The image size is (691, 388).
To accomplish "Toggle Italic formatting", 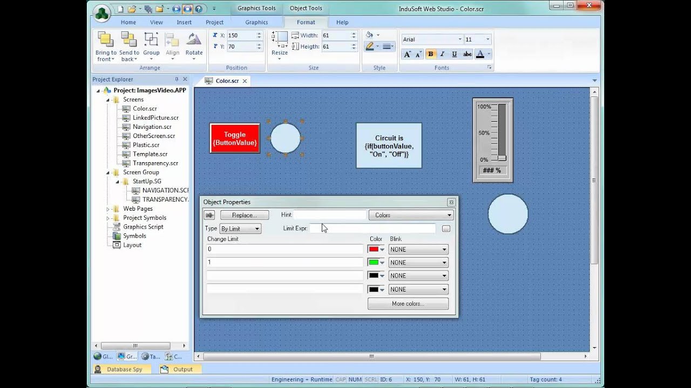I will point(442,54).
